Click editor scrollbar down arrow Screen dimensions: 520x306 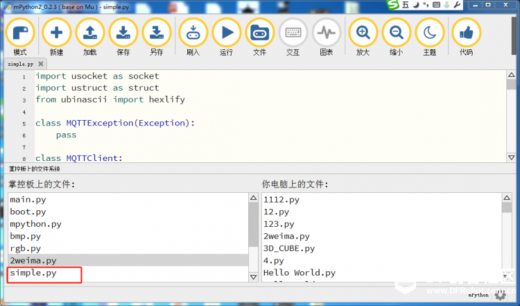(x=511, y=158)
